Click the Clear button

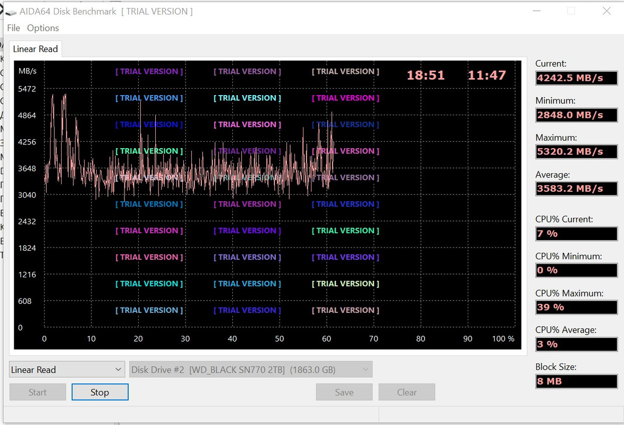[407, 392]
